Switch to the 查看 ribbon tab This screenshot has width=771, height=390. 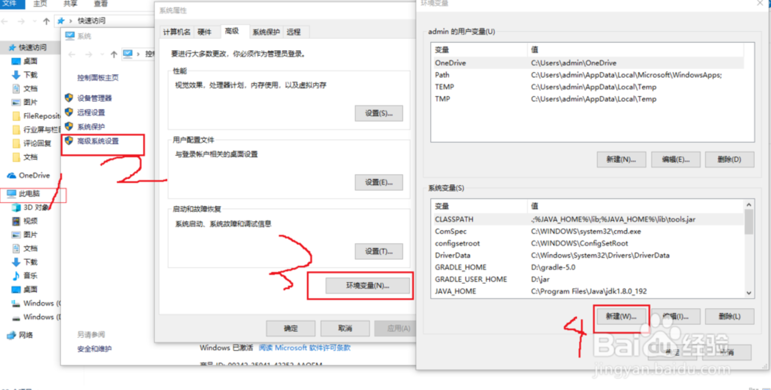101,4
